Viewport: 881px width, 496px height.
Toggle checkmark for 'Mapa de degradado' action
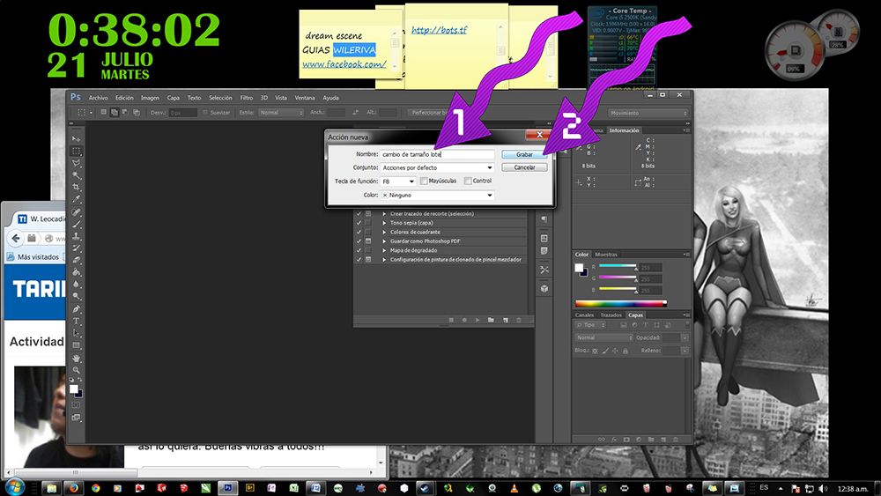[359, 250]
